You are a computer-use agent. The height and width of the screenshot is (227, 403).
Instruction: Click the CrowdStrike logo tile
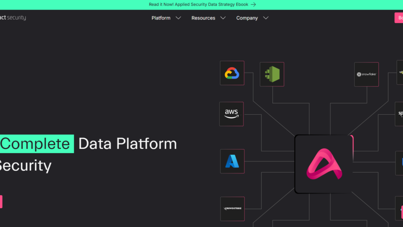click(x=232, y=208)
